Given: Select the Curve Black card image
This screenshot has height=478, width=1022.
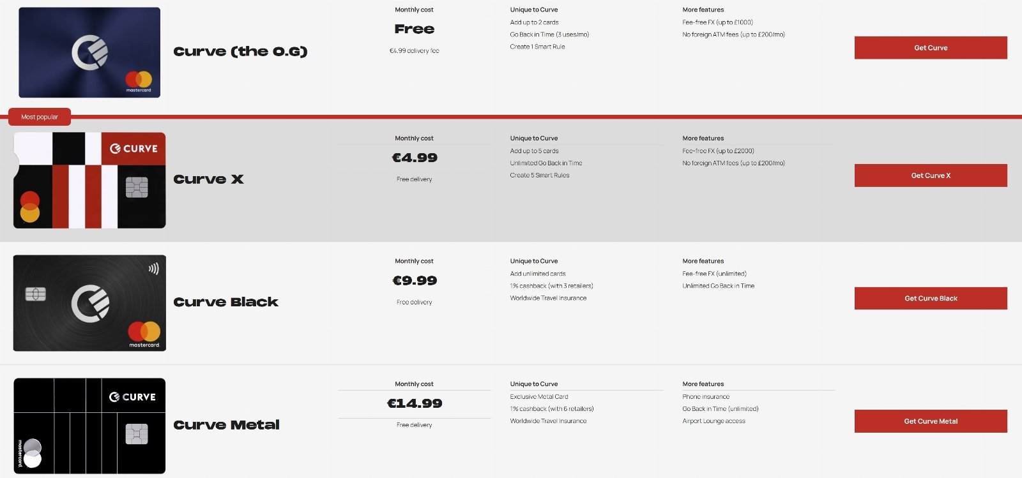Looking at the screenshot, I should 89,303.
